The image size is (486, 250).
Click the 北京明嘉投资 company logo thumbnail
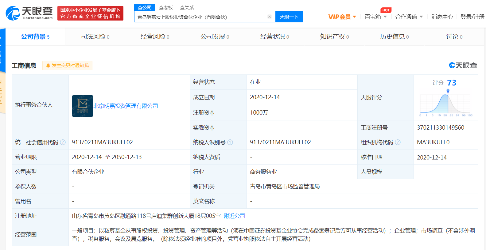[x=82, y=106]
